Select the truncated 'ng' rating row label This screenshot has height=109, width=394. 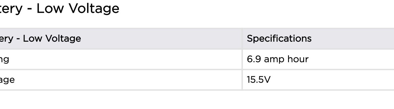click(x=5, y=60)
